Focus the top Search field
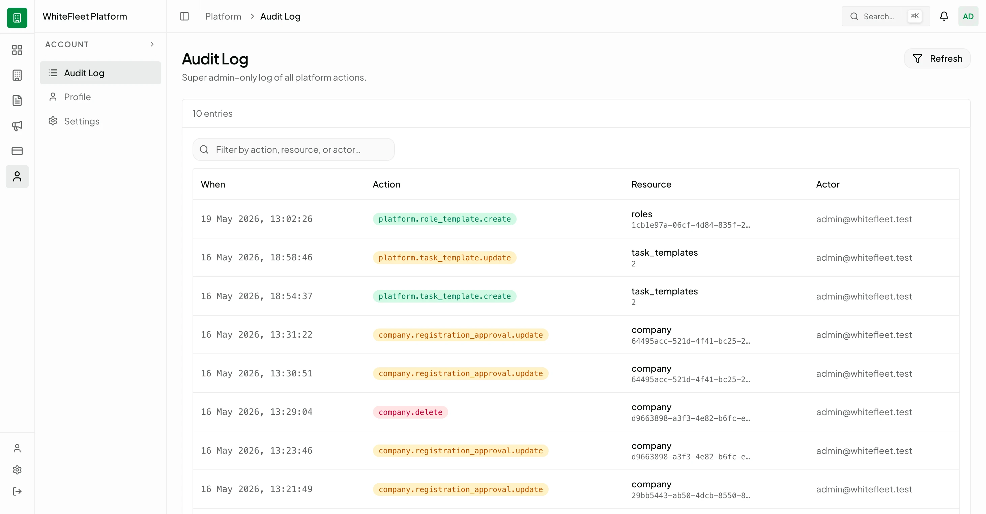This screenshot has height=514, width=986. [x=885, y=17]
